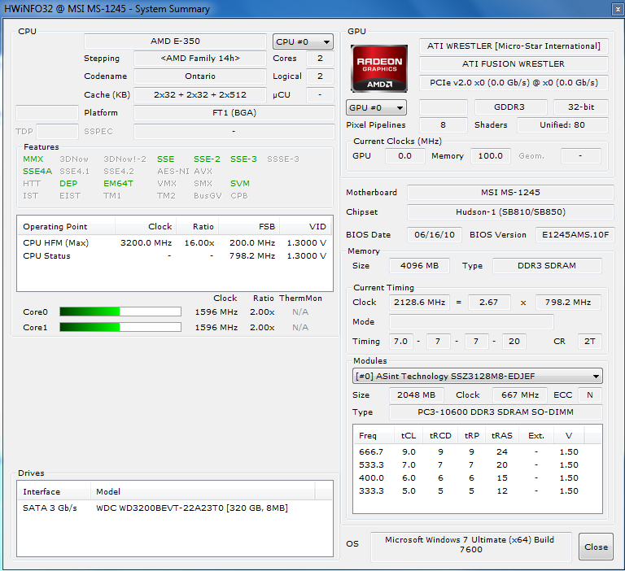Viewport: 625px width, 571px height.
Task: Select the 533.3 frequency timing row
Action: (x=477, y=465)
